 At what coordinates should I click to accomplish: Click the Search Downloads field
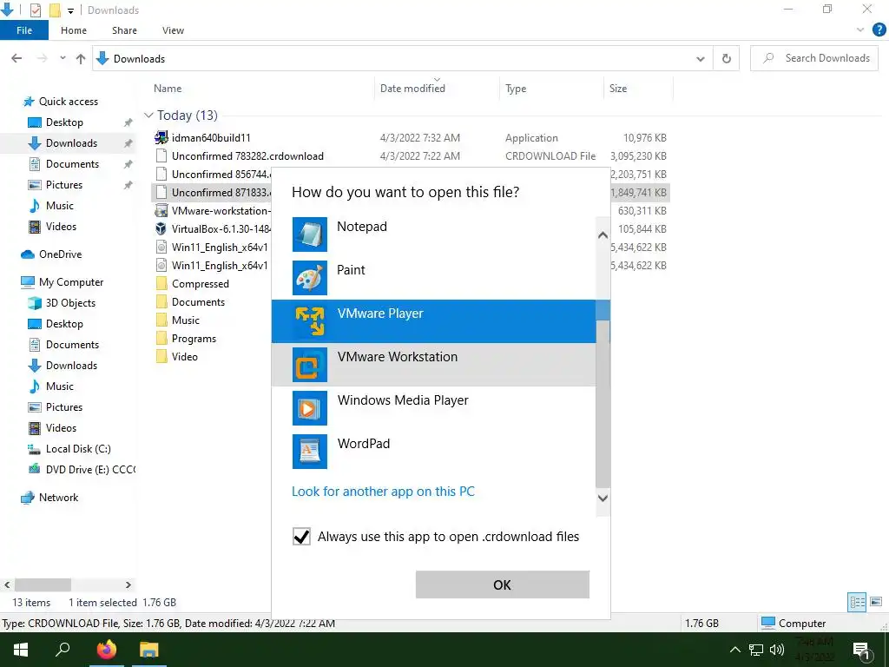pyautogui.click(x=814, y=58)
